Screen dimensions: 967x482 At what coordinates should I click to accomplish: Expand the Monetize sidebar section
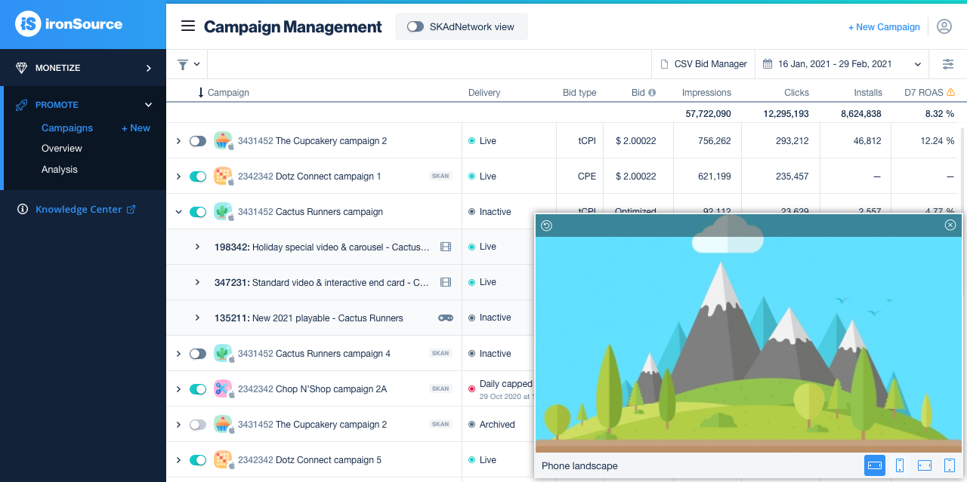(x=149, y=68)
